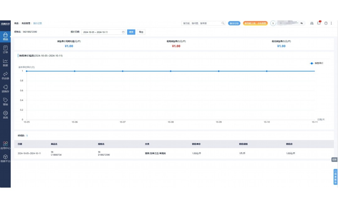This screenshot has width=338, height=208.
Task: Navigate to 商品管理 breadcrumb
Action: tap(26, 23)
